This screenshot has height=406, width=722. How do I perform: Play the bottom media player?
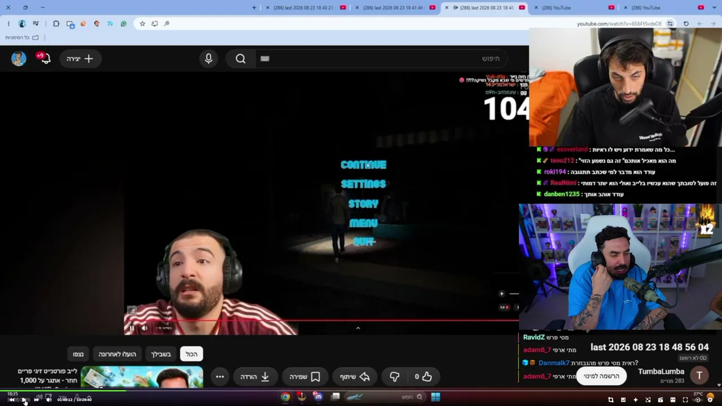24,400
